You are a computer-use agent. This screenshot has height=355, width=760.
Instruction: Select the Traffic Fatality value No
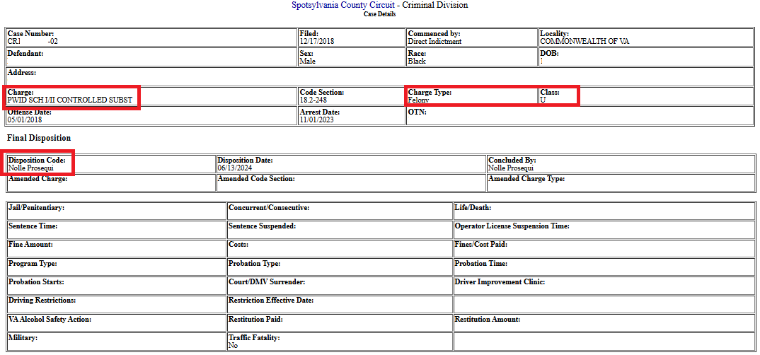pos(233,346)
